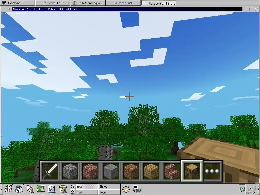Toggle the sticky pin on title bar
Viewport: 260px width, 195px height.
(x=8, y=9)
